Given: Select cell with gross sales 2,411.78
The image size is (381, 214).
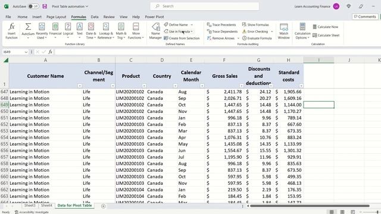Looking at the screenshot, I should pyautogui.click(x=224, y=92).
